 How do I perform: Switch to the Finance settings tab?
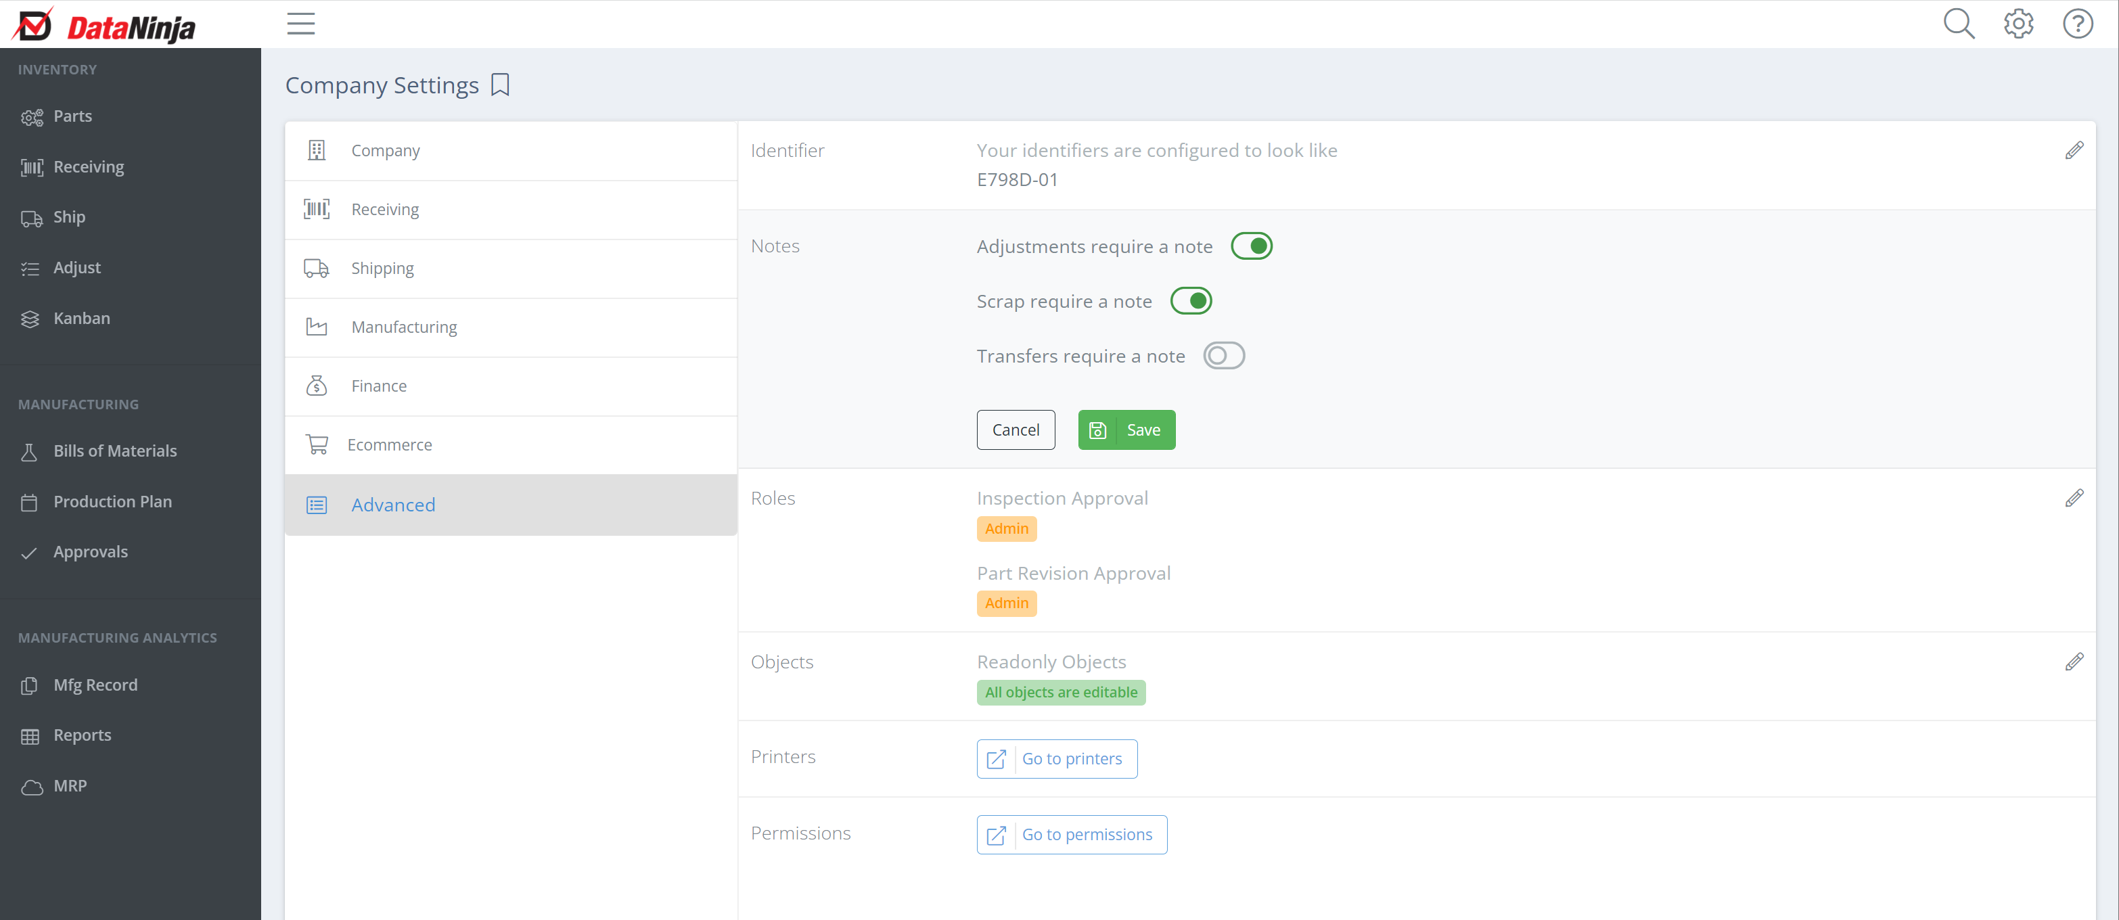click(x=378, y=386)
